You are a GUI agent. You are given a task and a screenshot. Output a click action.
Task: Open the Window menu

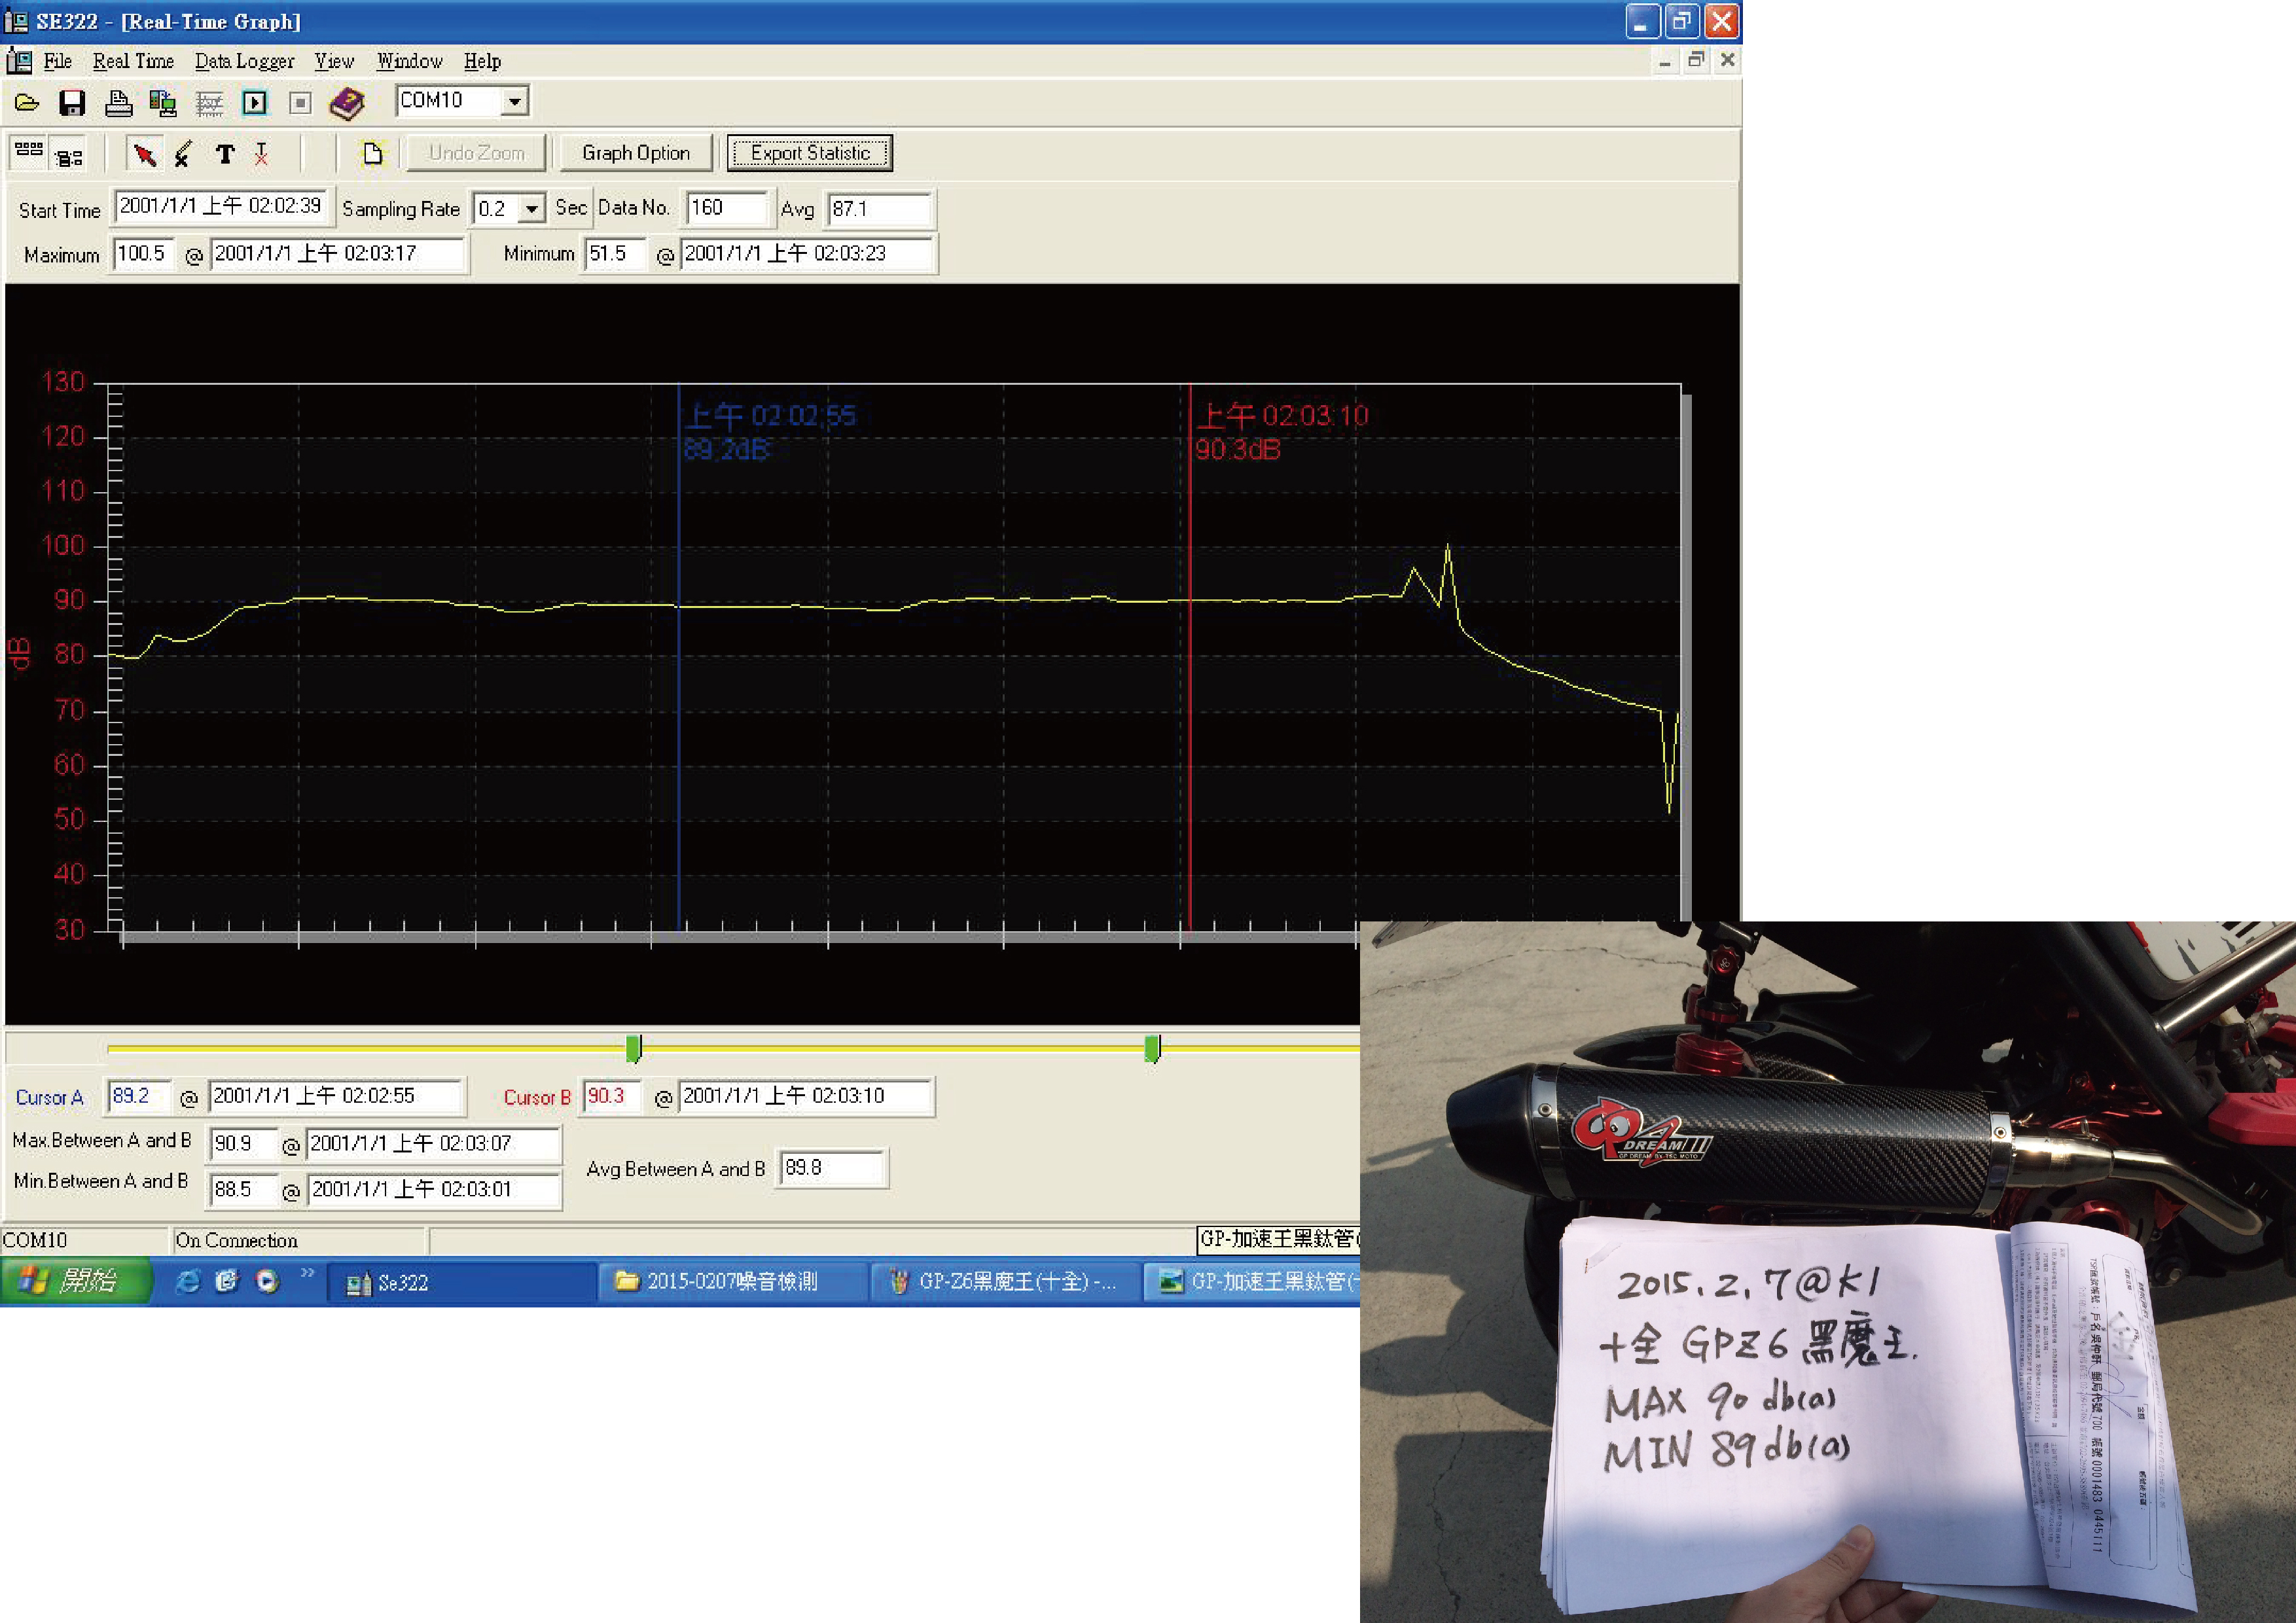tap(410, 61)
